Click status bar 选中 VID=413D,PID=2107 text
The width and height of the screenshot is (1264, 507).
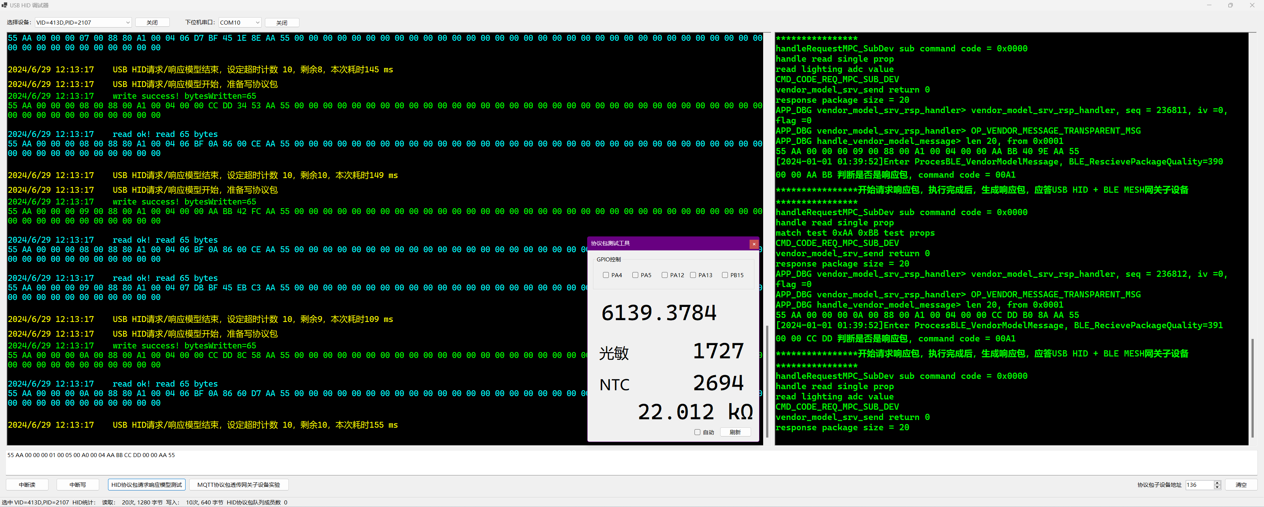pyautogui.click(x=35, y=502)
